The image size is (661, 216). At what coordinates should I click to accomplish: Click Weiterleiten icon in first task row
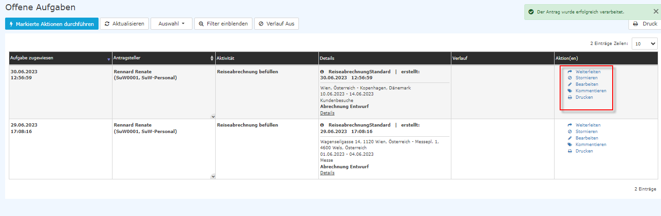[570, 72]
